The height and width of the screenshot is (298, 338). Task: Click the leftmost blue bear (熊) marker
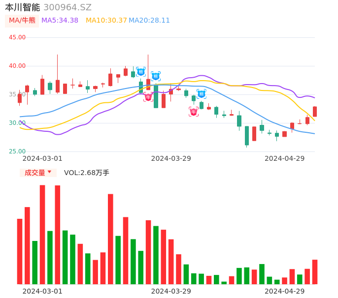coord(140,72)
